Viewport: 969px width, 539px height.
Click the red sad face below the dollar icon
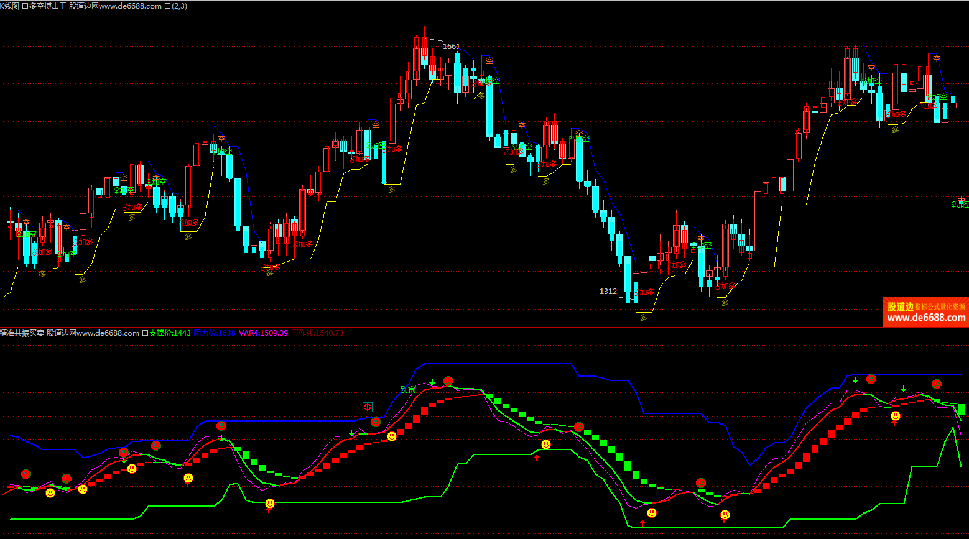pos(376,422)
